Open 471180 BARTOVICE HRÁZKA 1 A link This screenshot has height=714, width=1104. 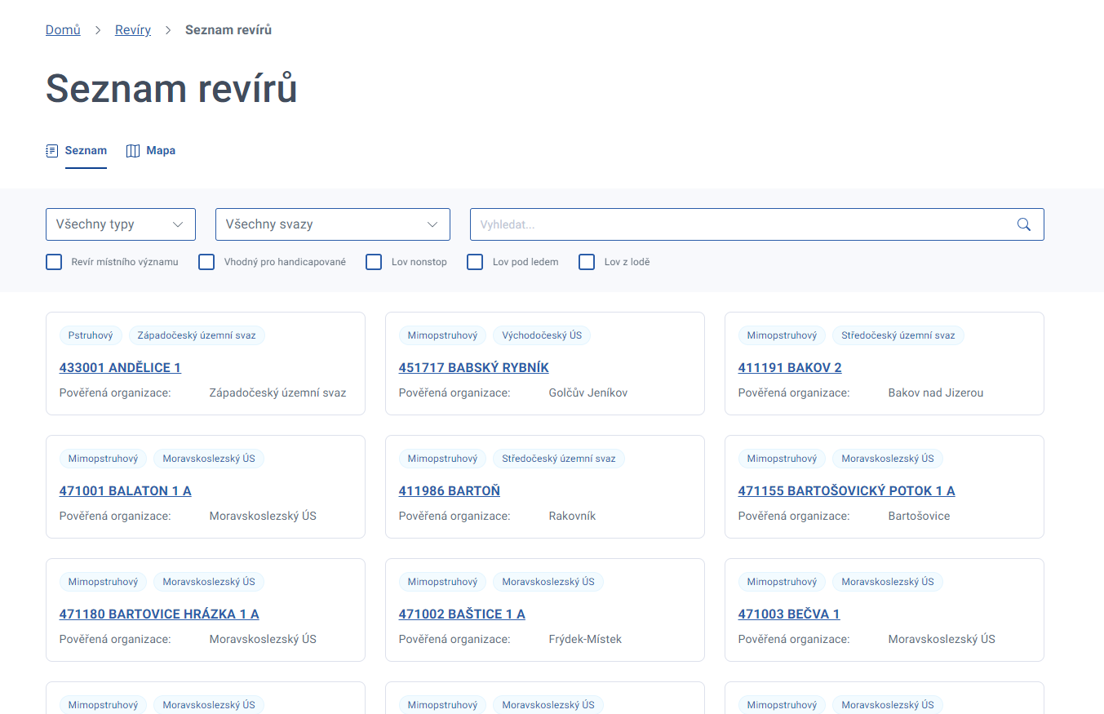click(159, 614)
